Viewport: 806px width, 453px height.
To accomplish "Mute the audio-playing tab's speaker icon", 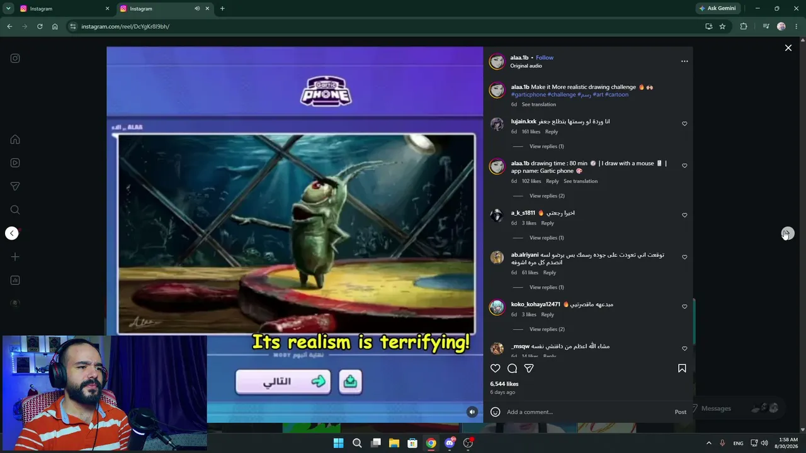I will click(x=197, y=9).
